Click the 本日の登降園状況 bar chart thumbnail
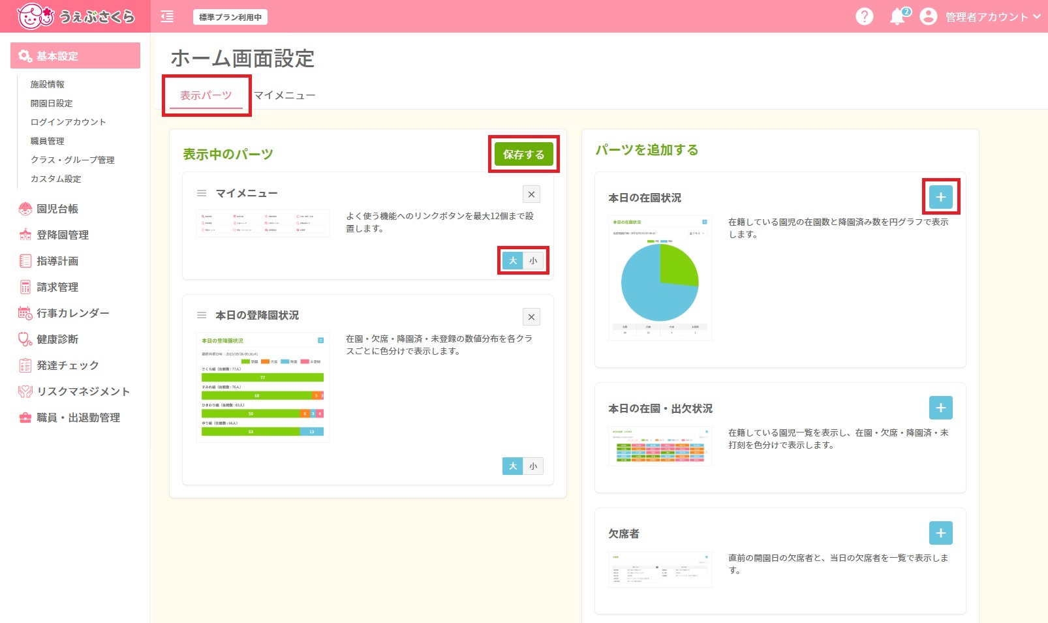Image resolution: width=1048 pixels, height=623 pixels. [263, 387]
